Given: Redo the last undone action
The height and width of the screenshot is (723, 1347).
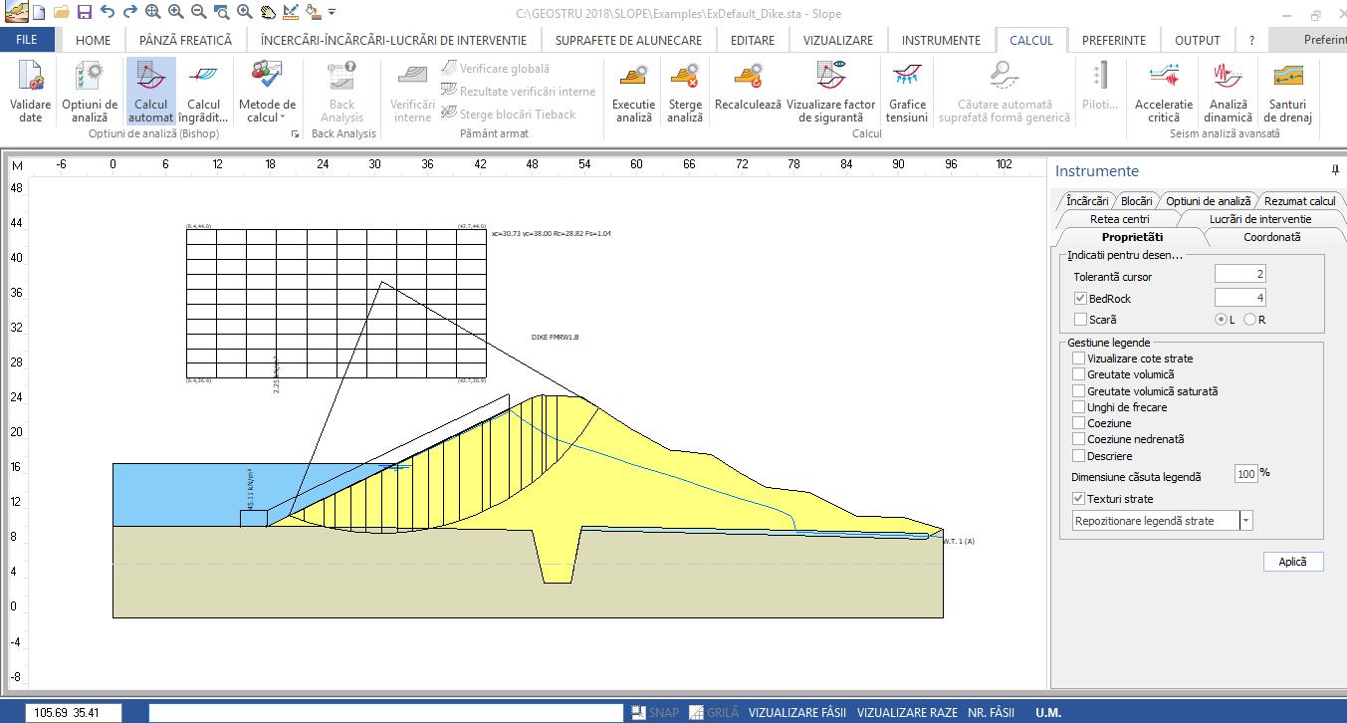Looking at the screenshot, I should tap(129, 12).
